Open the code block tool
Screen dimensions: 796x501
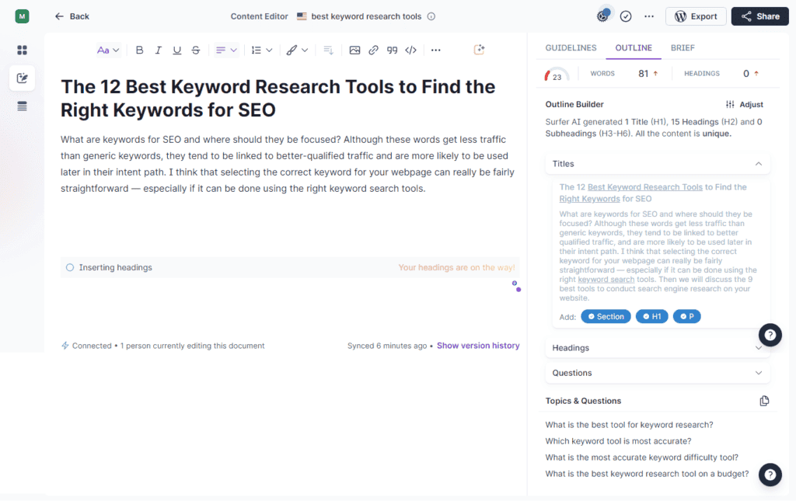(x=411, y=50)
